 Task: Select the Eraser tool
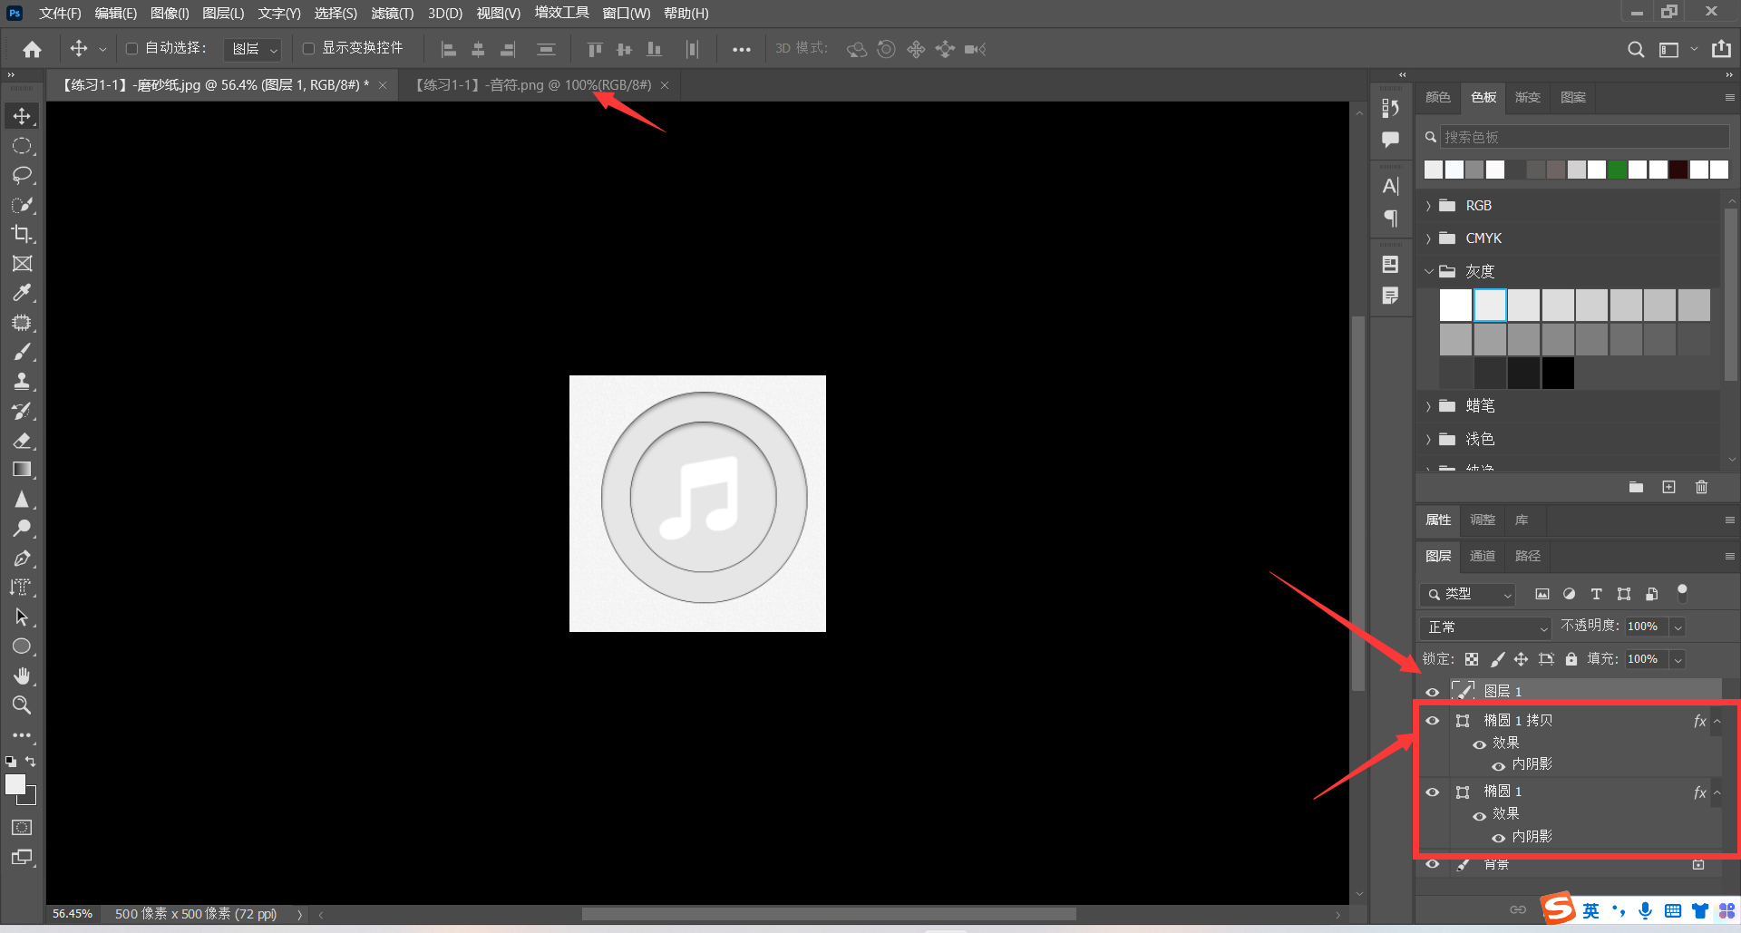point(22,441)
